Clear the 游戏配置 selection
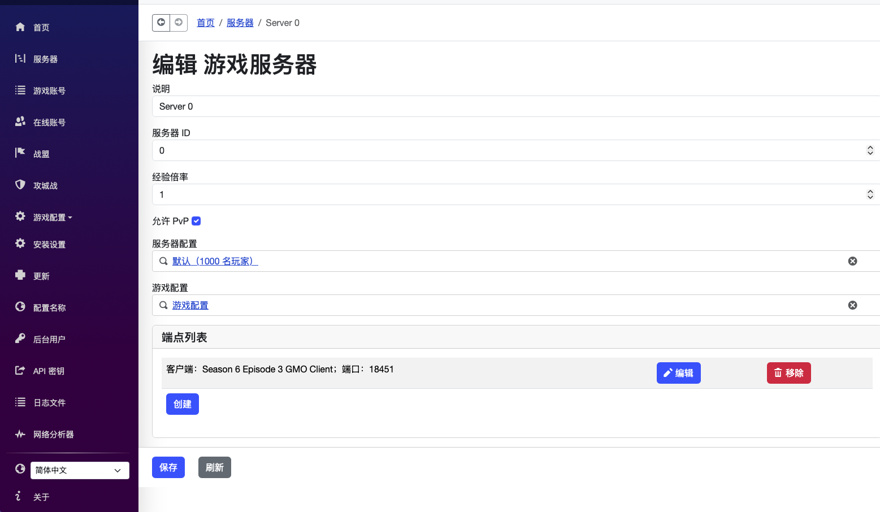Image resolution: width=880 pixels, height=512 pixels. click(x=853, y=305)
